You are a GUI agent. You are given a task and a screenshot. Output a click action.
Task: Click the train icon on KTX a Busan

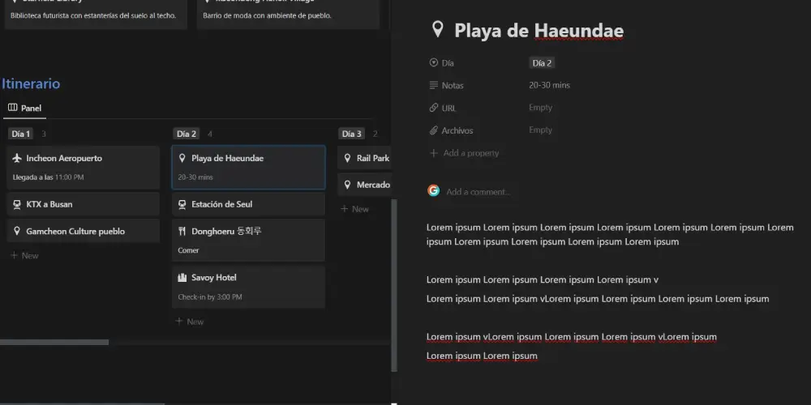(x=18, y=204)
